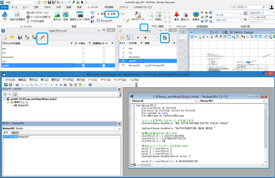This screenshot has height=178, width=275.
Task: Open the メートル units dropdown
Action: 228,15
